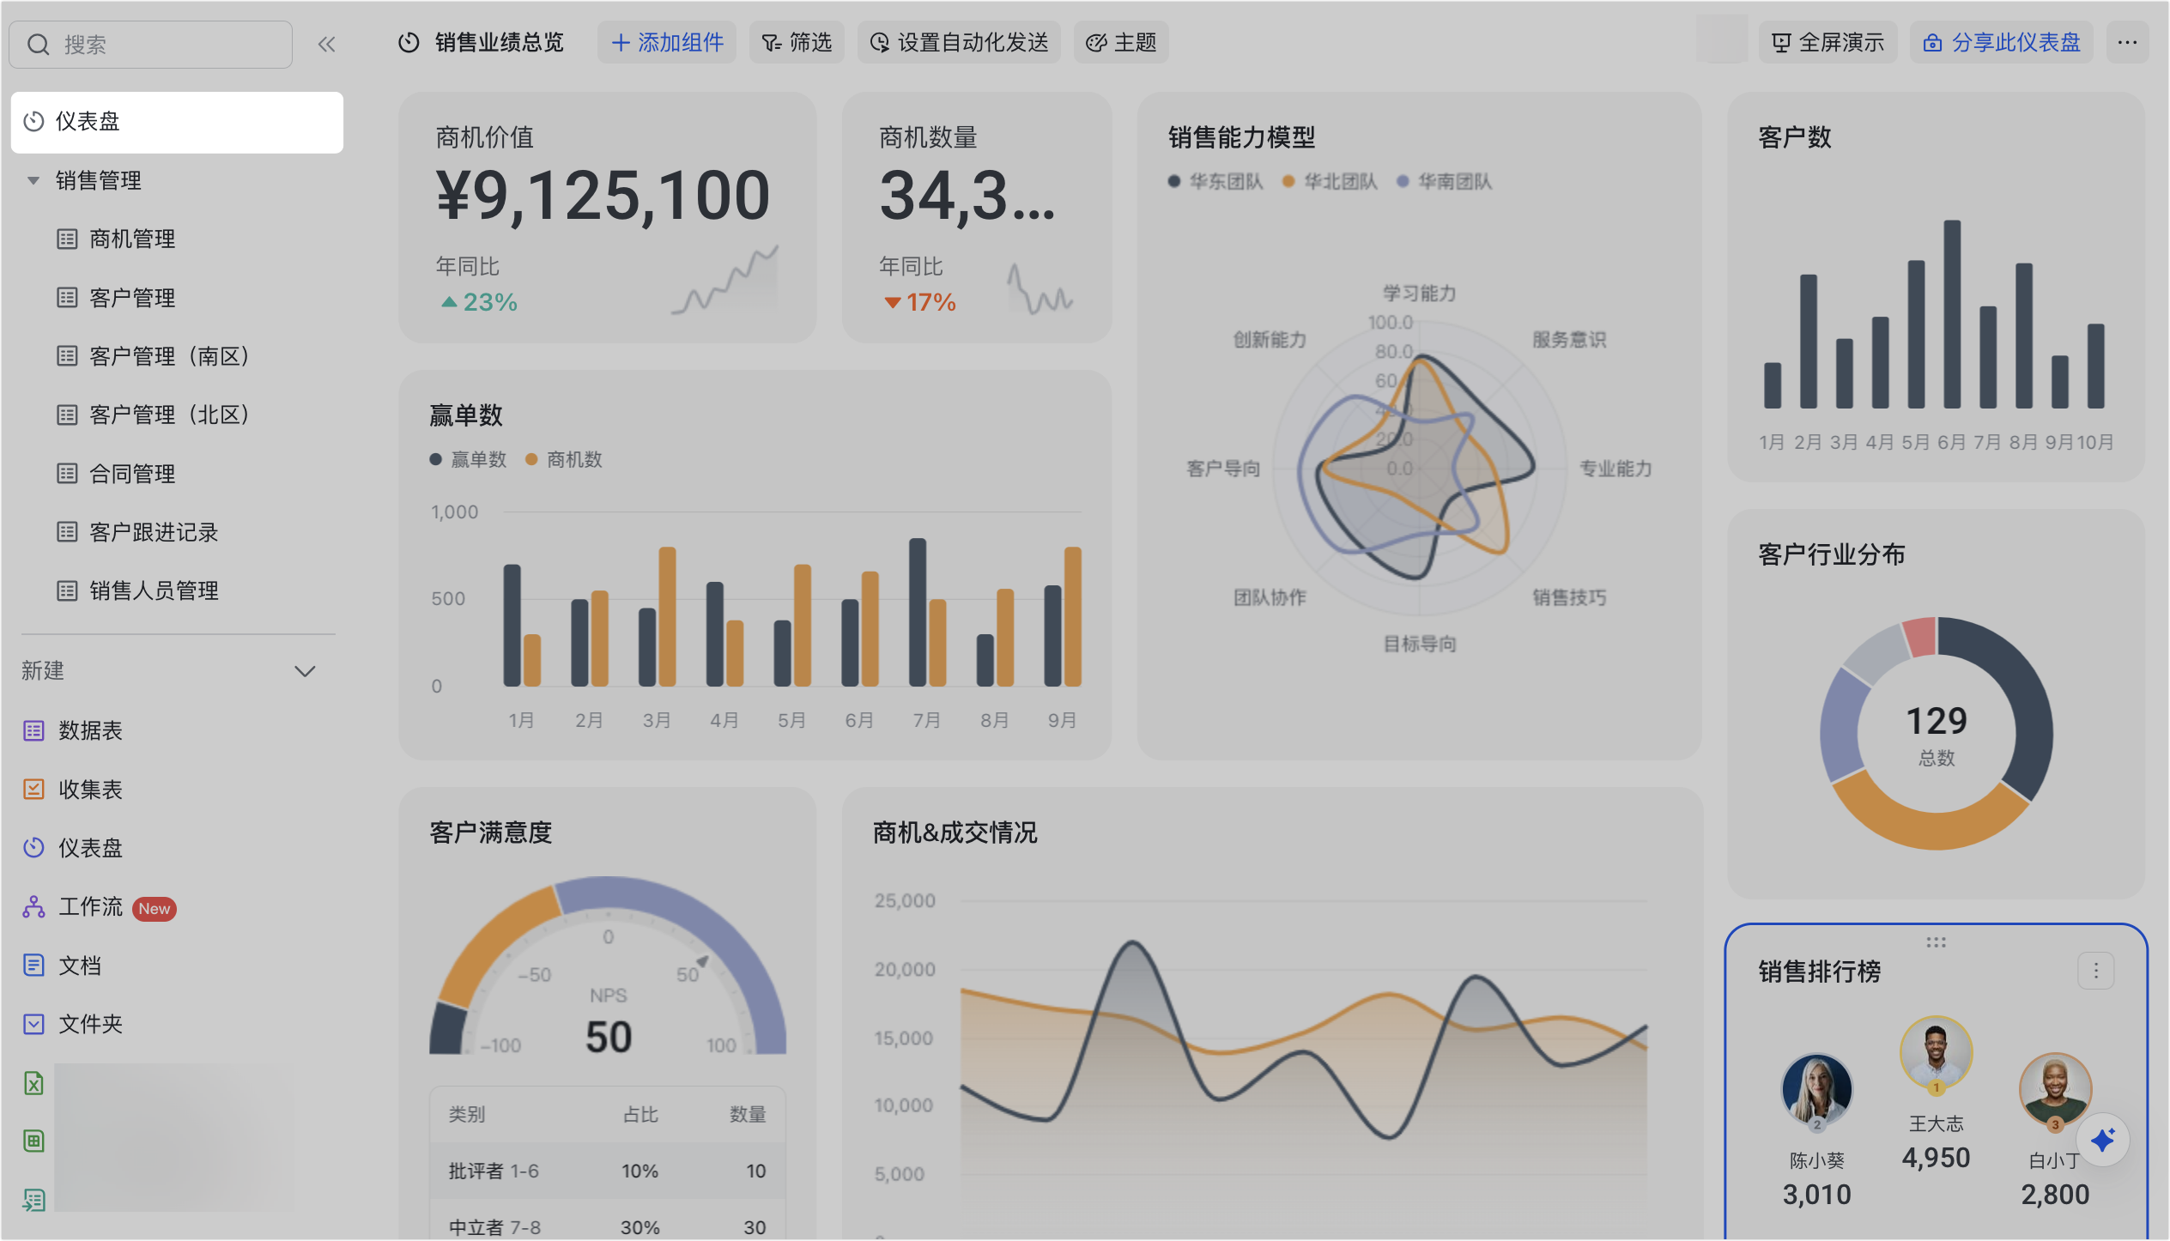Click 陈小葵's avatar in the ranking
The height and width of the screenshot is (1241, 2170).
click(x=1816, y=1090)
